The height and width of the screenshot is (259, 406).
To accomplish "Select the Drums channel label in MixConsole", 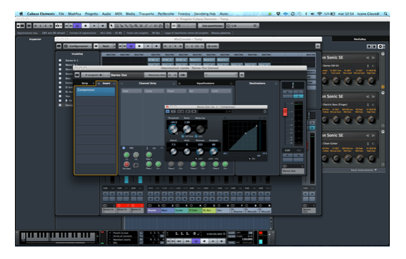I will tap(154, 210).
